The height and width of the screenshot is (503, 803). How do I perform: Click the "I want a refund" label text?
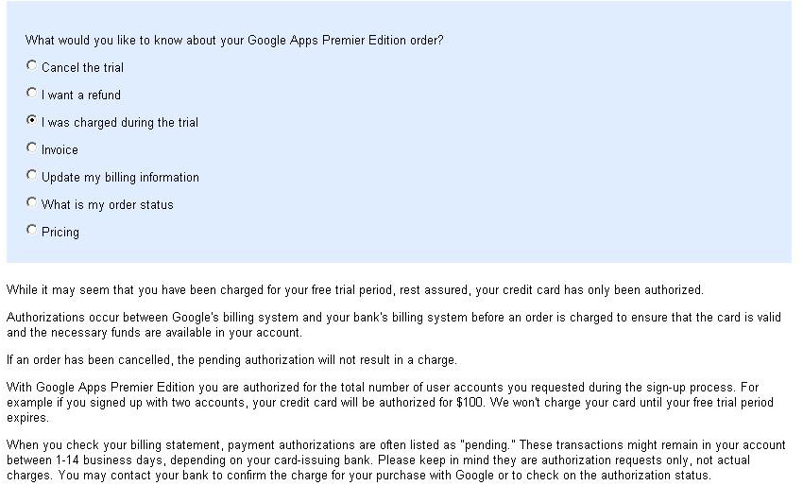[x=81, y=95]
